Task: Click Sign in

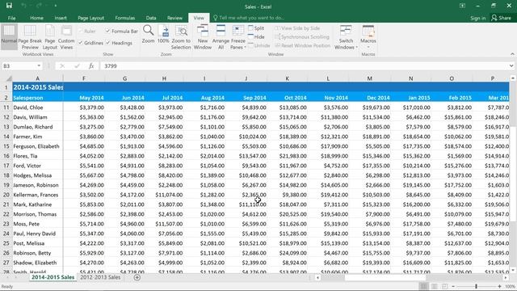Action: [x=477, y=18]
